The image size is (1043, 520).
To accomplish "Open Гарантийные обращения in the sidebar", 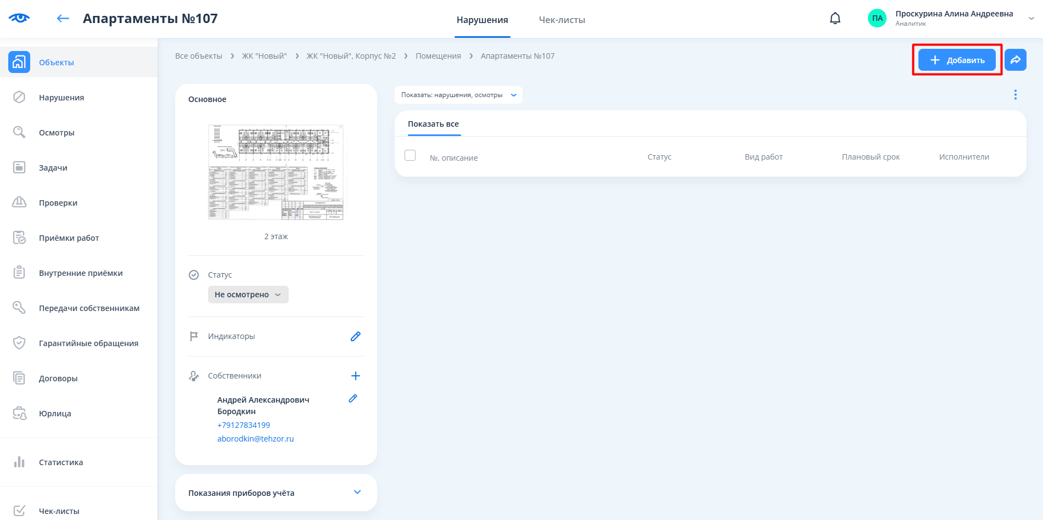I will click(x=88, y=343).
